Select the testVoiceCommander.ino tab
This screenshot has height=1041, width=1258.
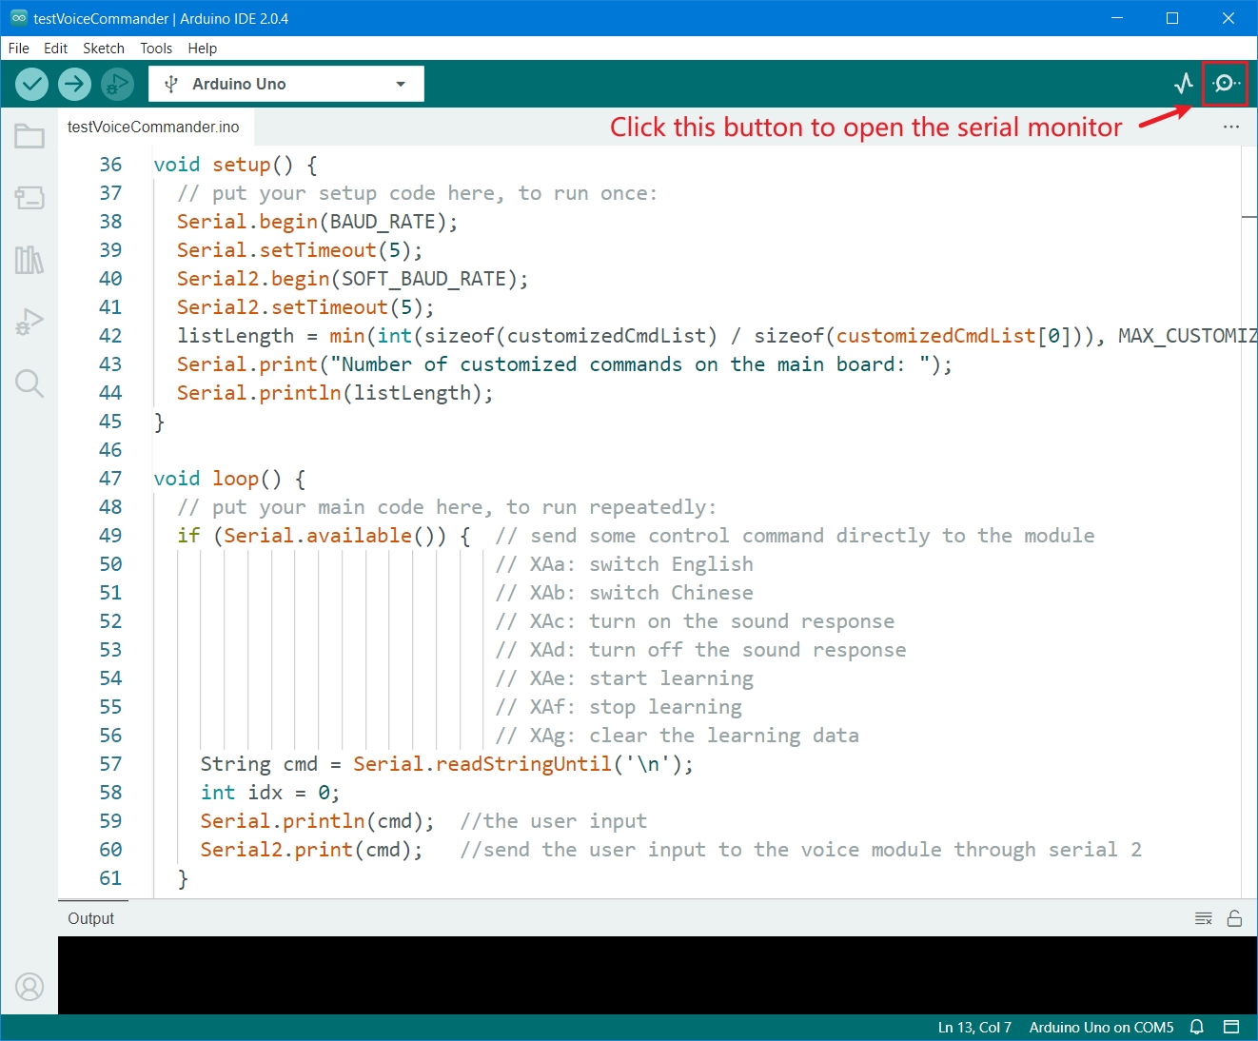153,127
